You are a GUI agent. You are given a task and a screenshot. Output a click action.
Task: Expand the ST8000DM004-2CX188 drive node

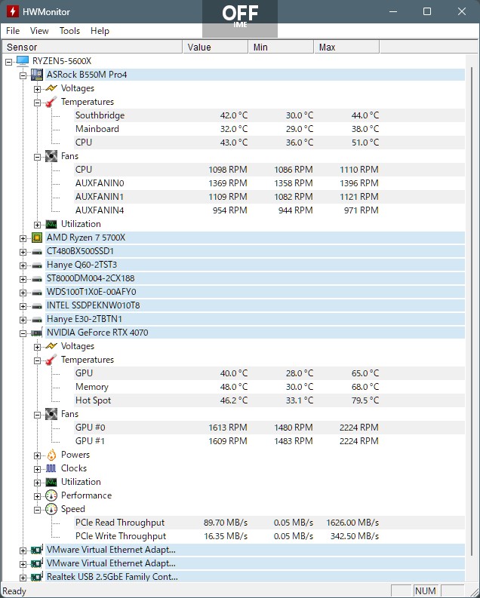[x=23, y=279]
